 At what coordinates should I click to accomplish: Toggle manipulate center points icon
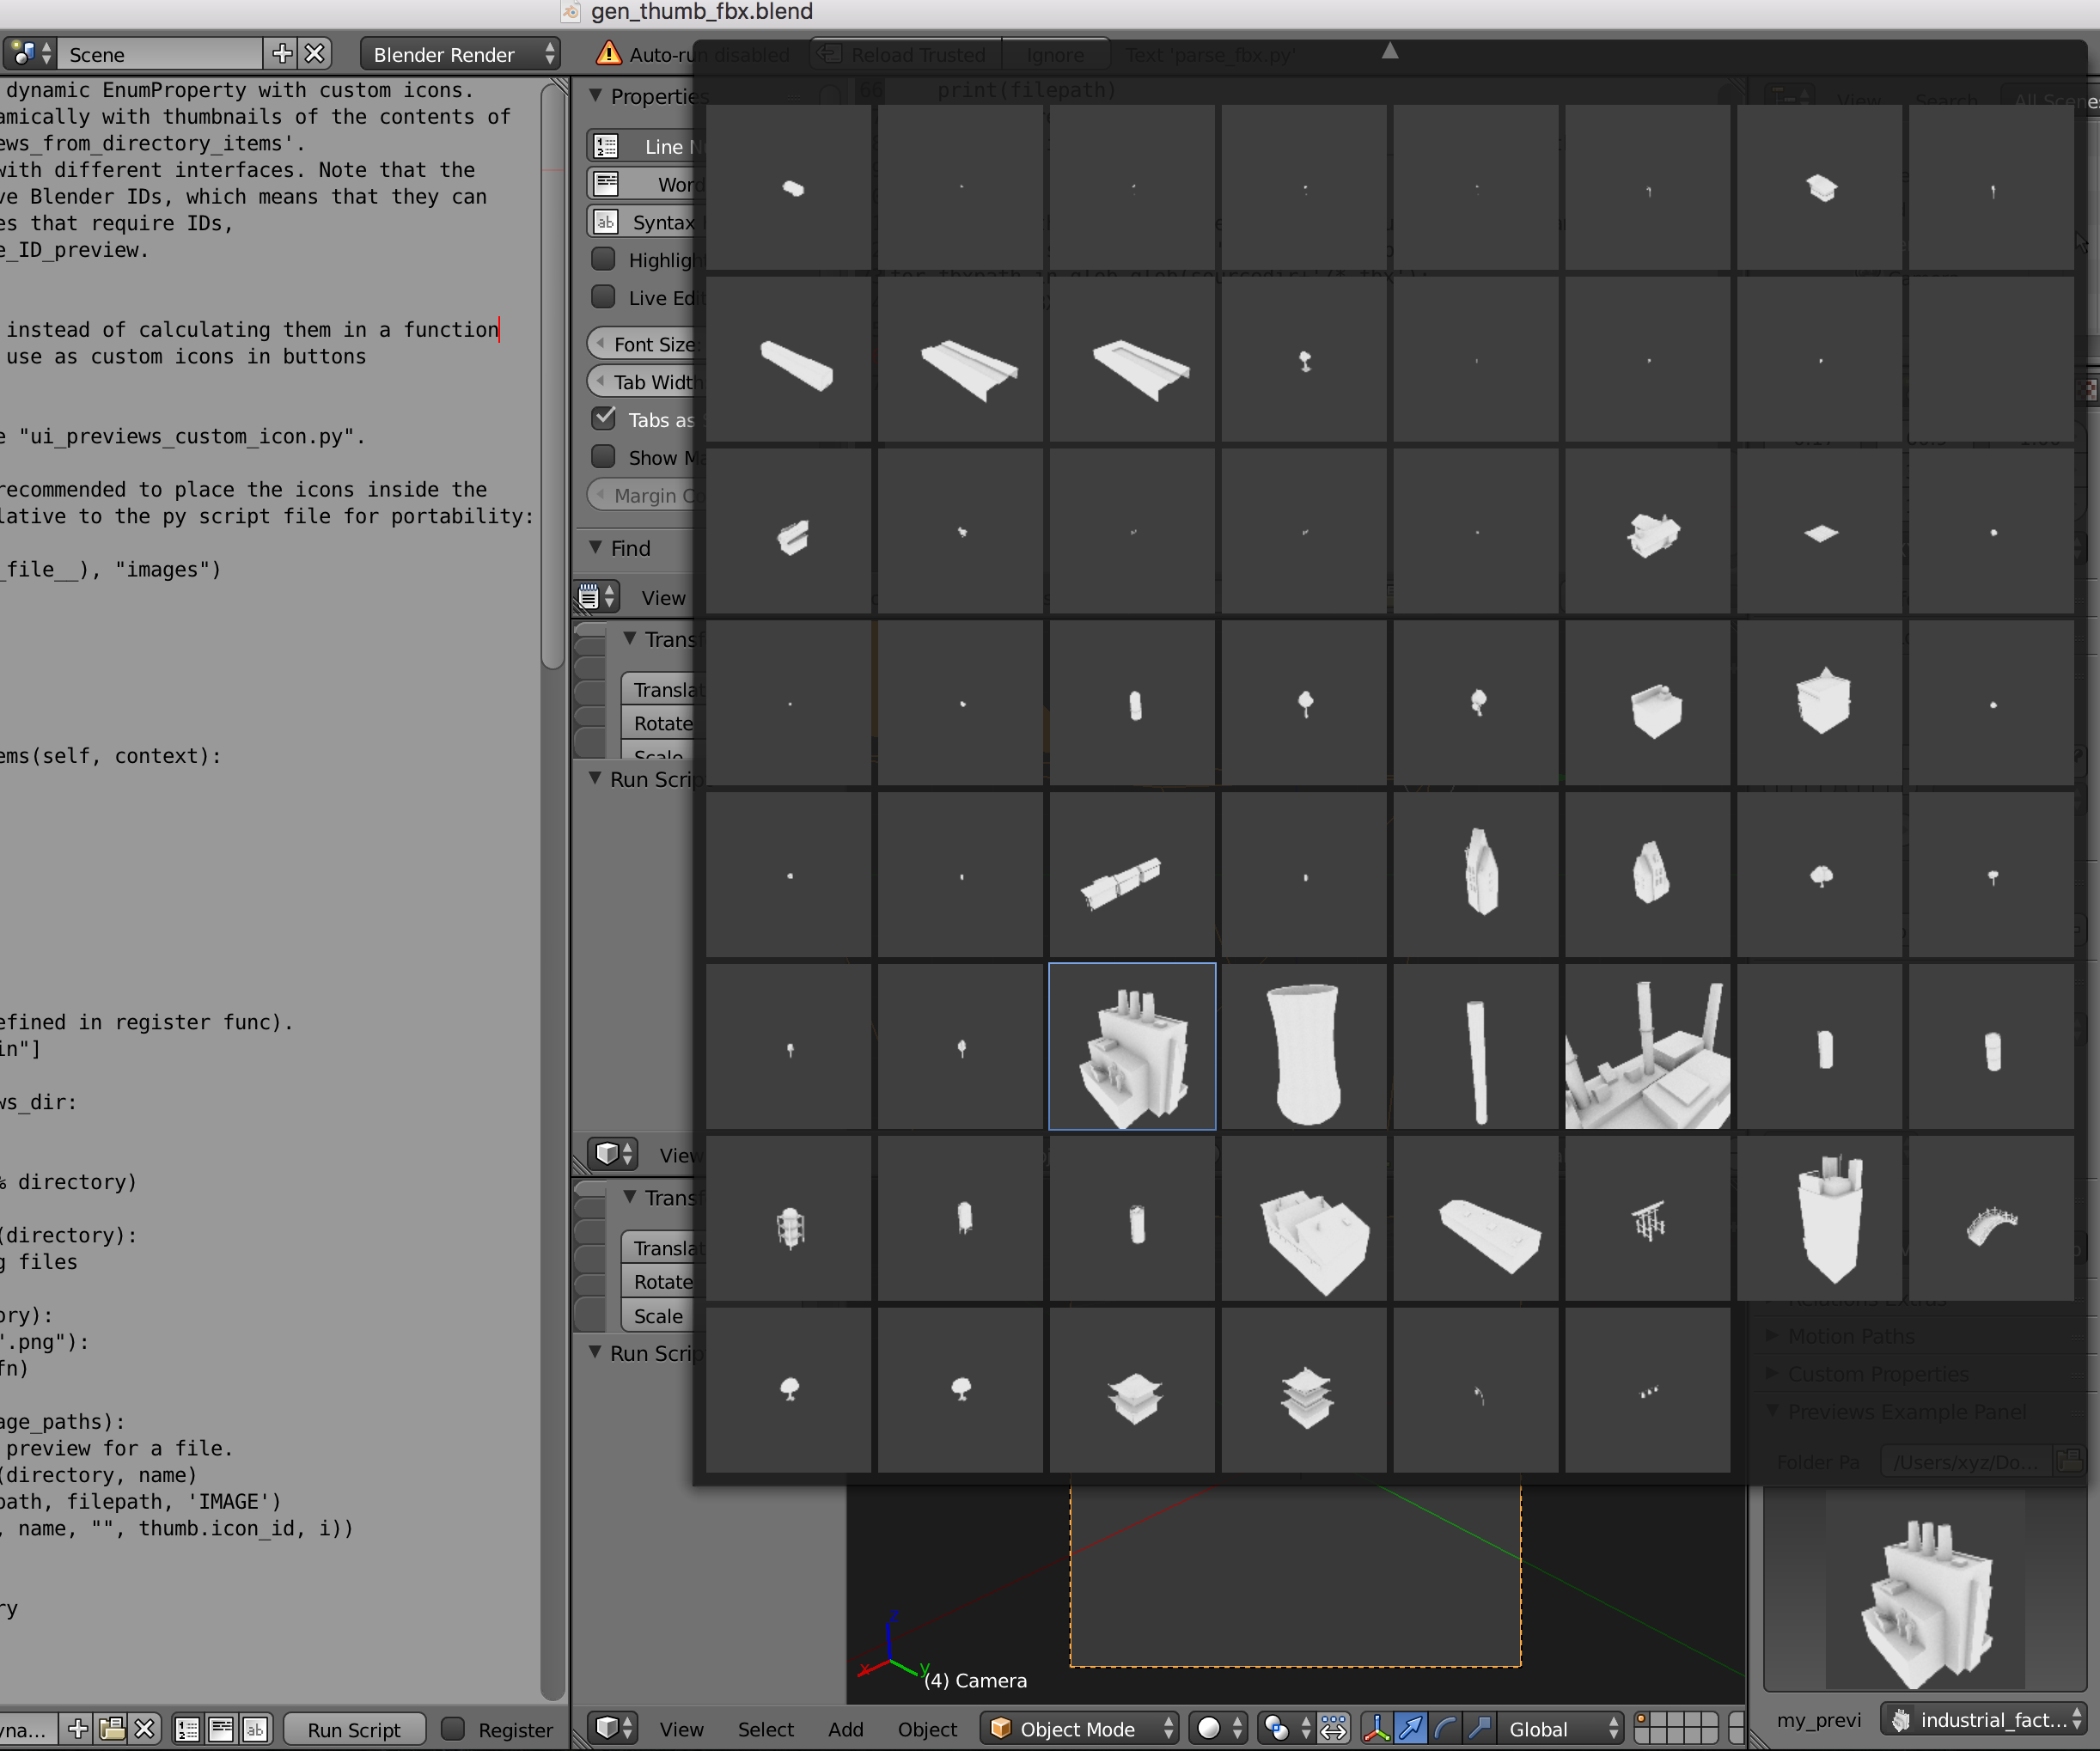click(1333, 1728)
